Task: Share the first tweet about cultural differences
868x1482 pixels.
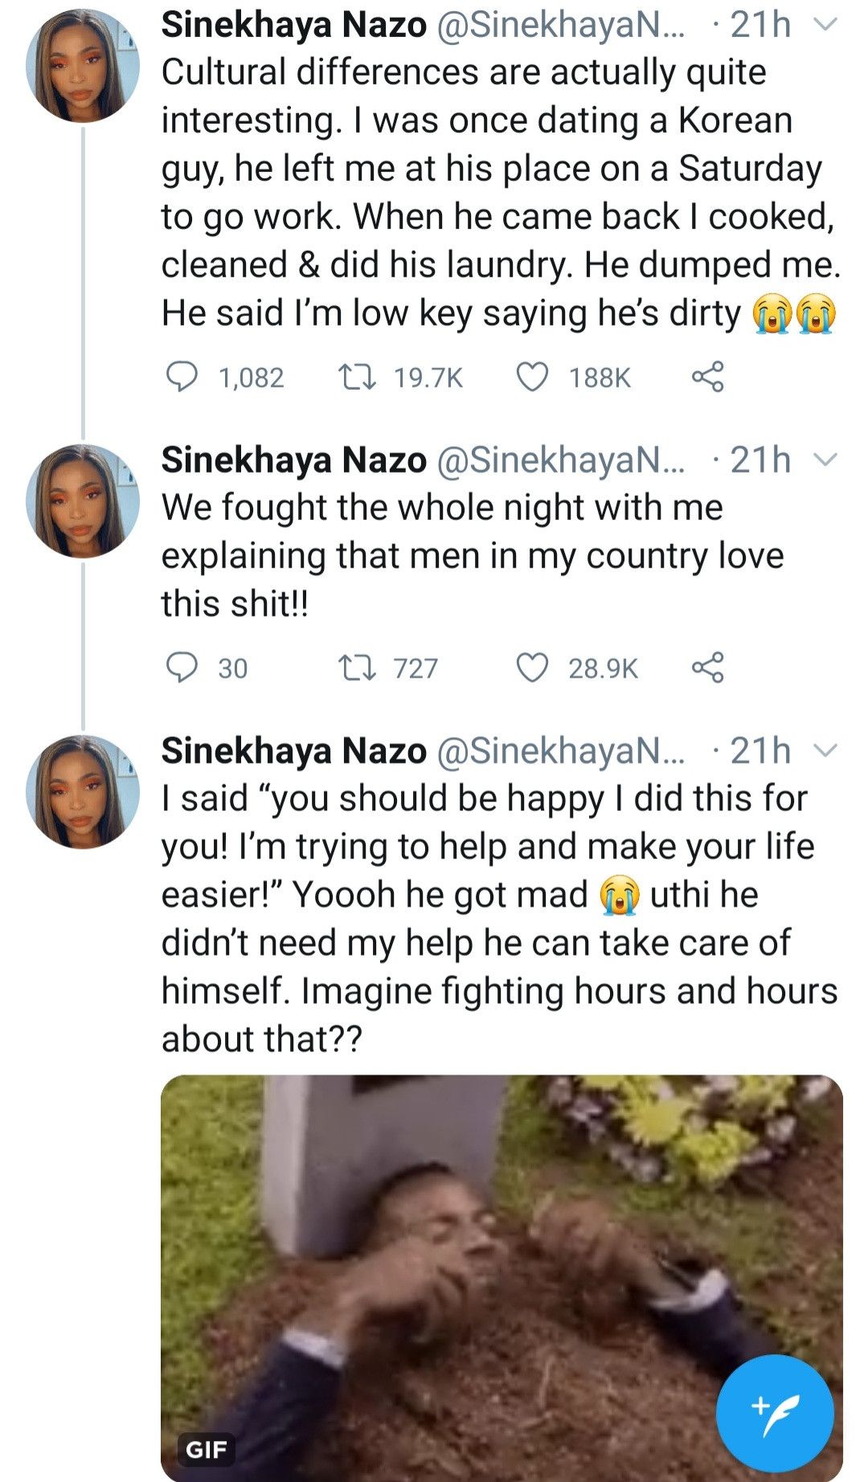Action: coord(707,376)
